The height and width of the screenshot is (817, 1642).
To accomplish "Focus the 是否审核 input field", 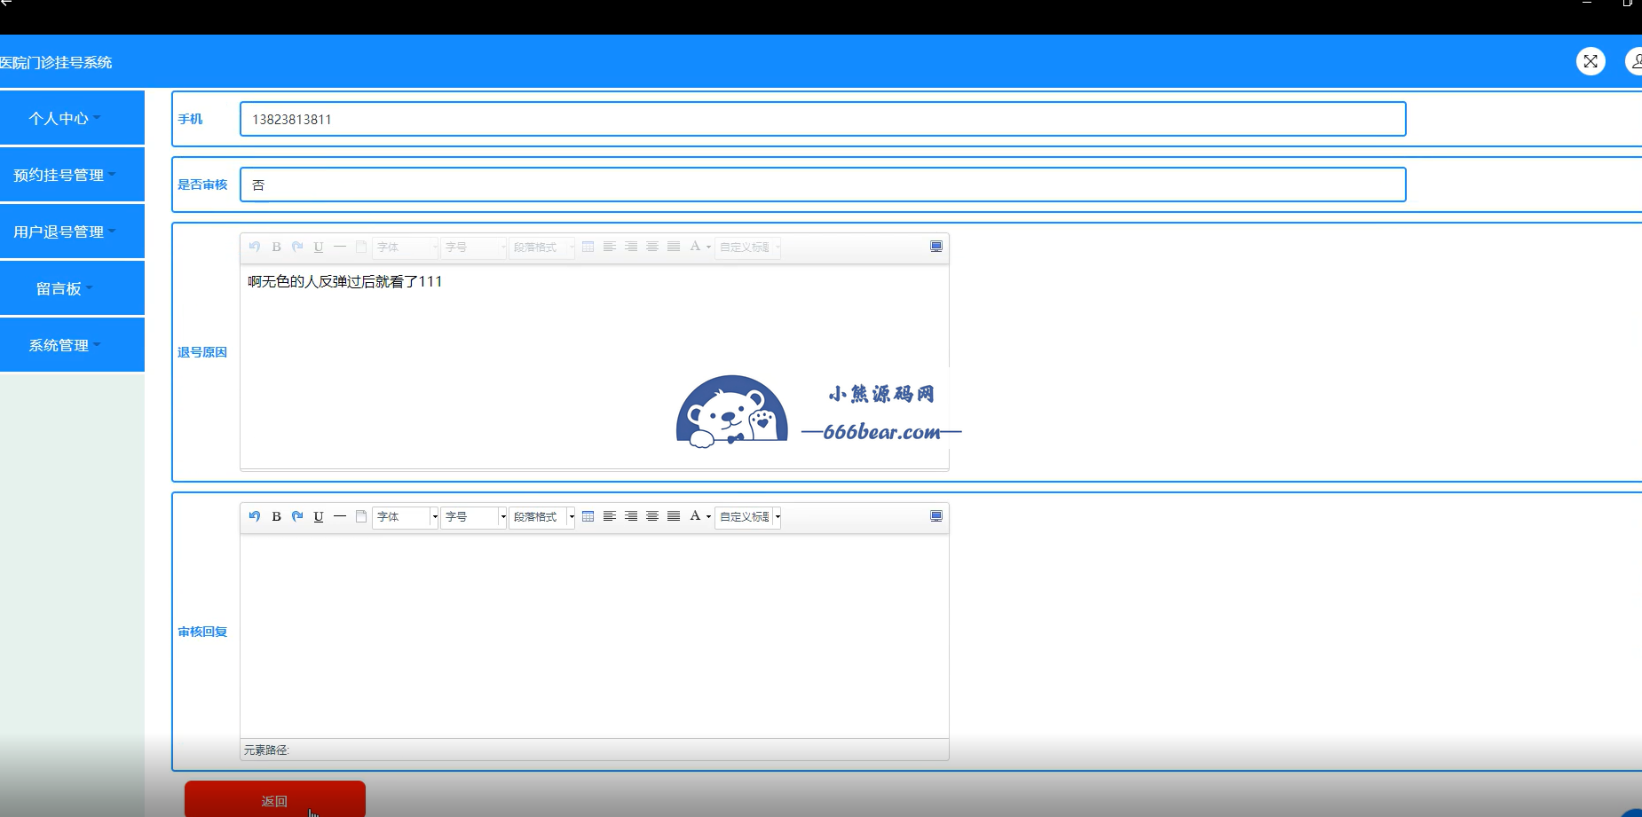I will 823,185.
